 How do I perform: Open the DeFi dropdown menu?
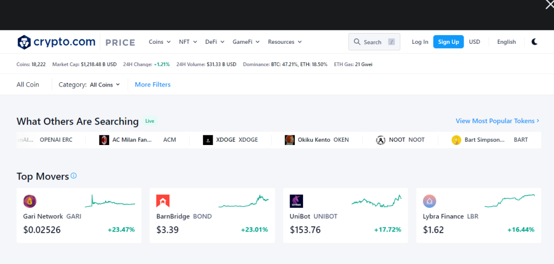pos(215,42)
